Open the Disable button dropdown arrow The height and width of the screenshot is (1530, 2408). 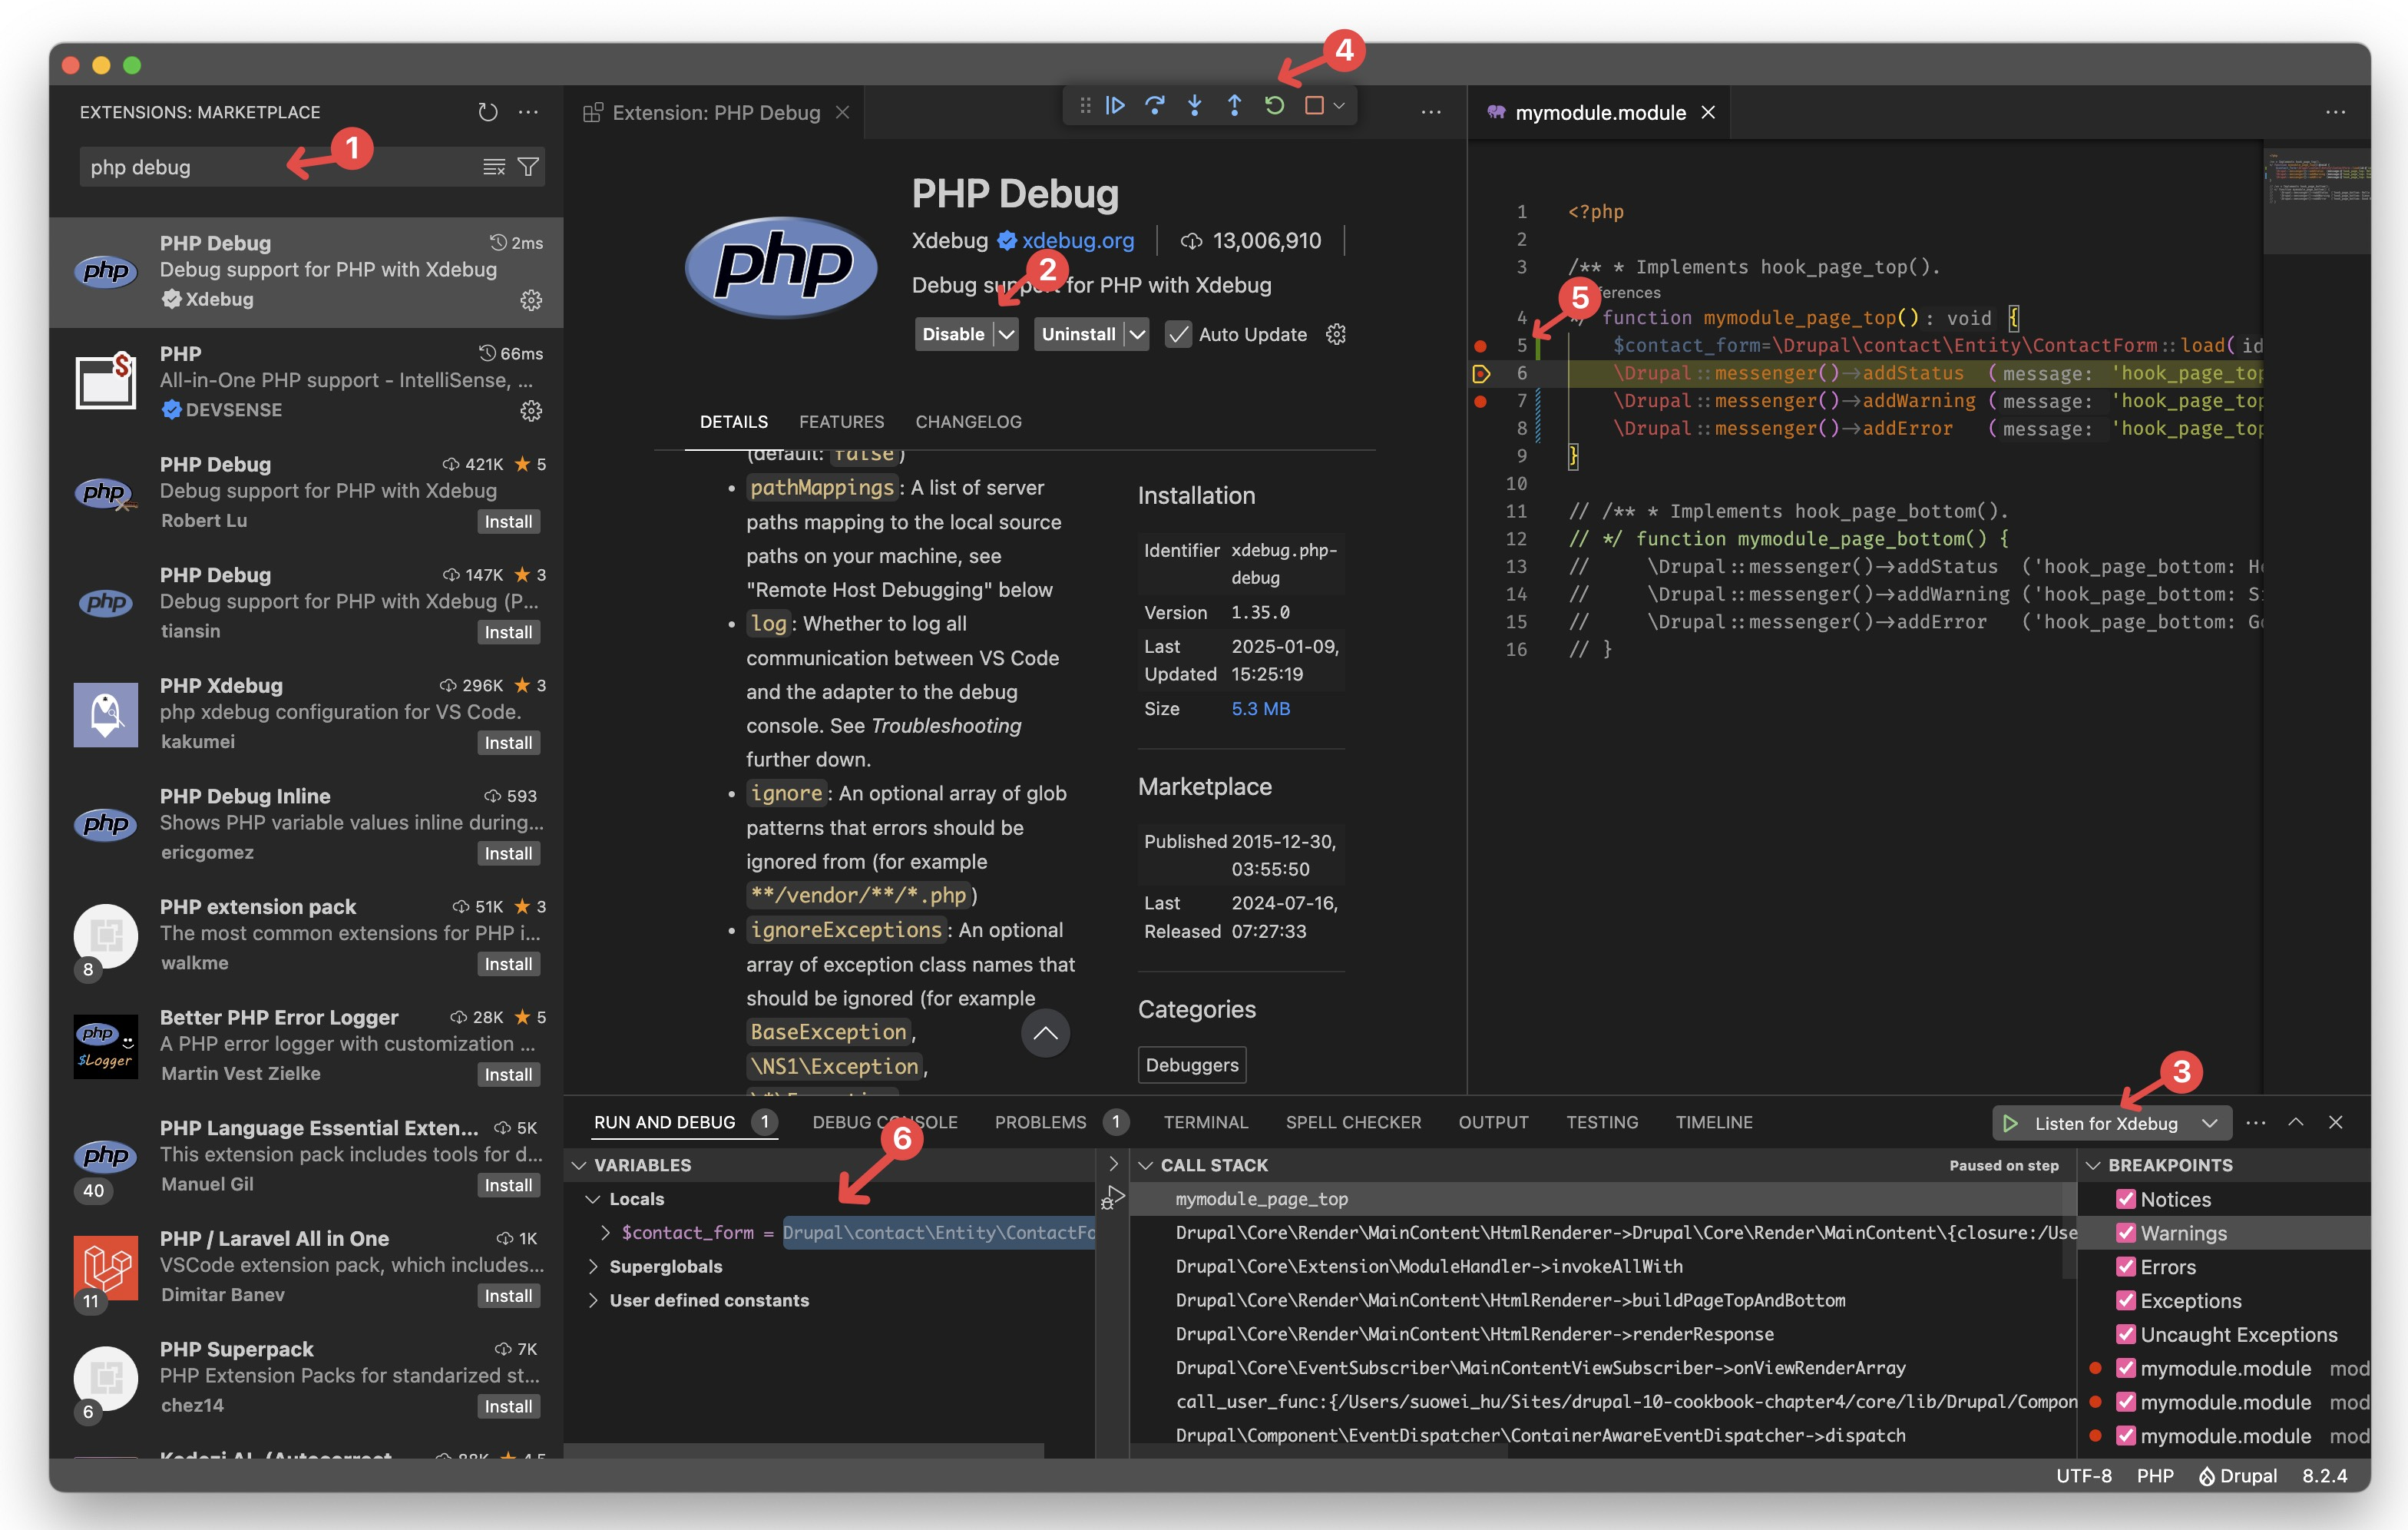click(1006, 334)
